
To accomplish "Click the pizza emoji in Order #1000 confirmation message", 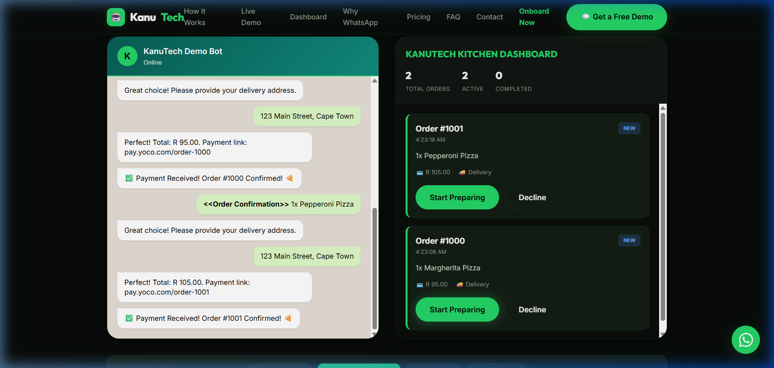I will (290, 178).
